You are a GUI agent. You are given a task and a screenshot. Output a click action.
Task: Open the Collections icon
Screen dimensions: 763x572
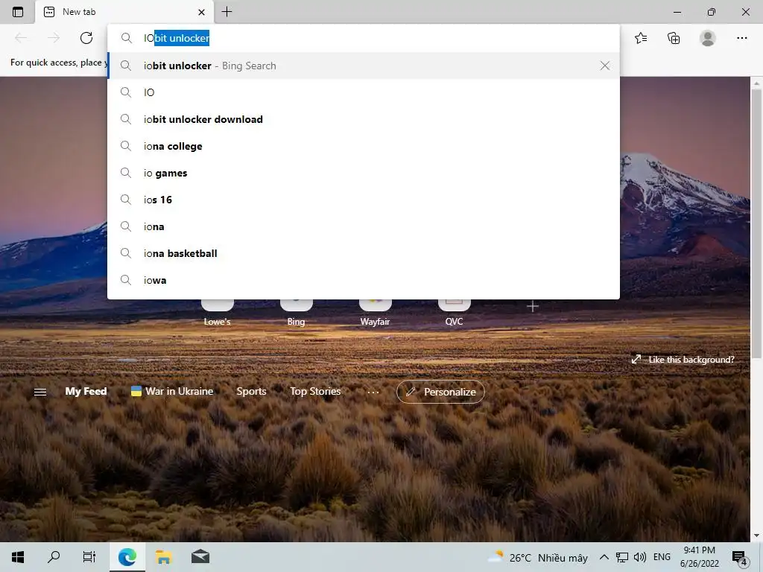[x=674, y=38]
